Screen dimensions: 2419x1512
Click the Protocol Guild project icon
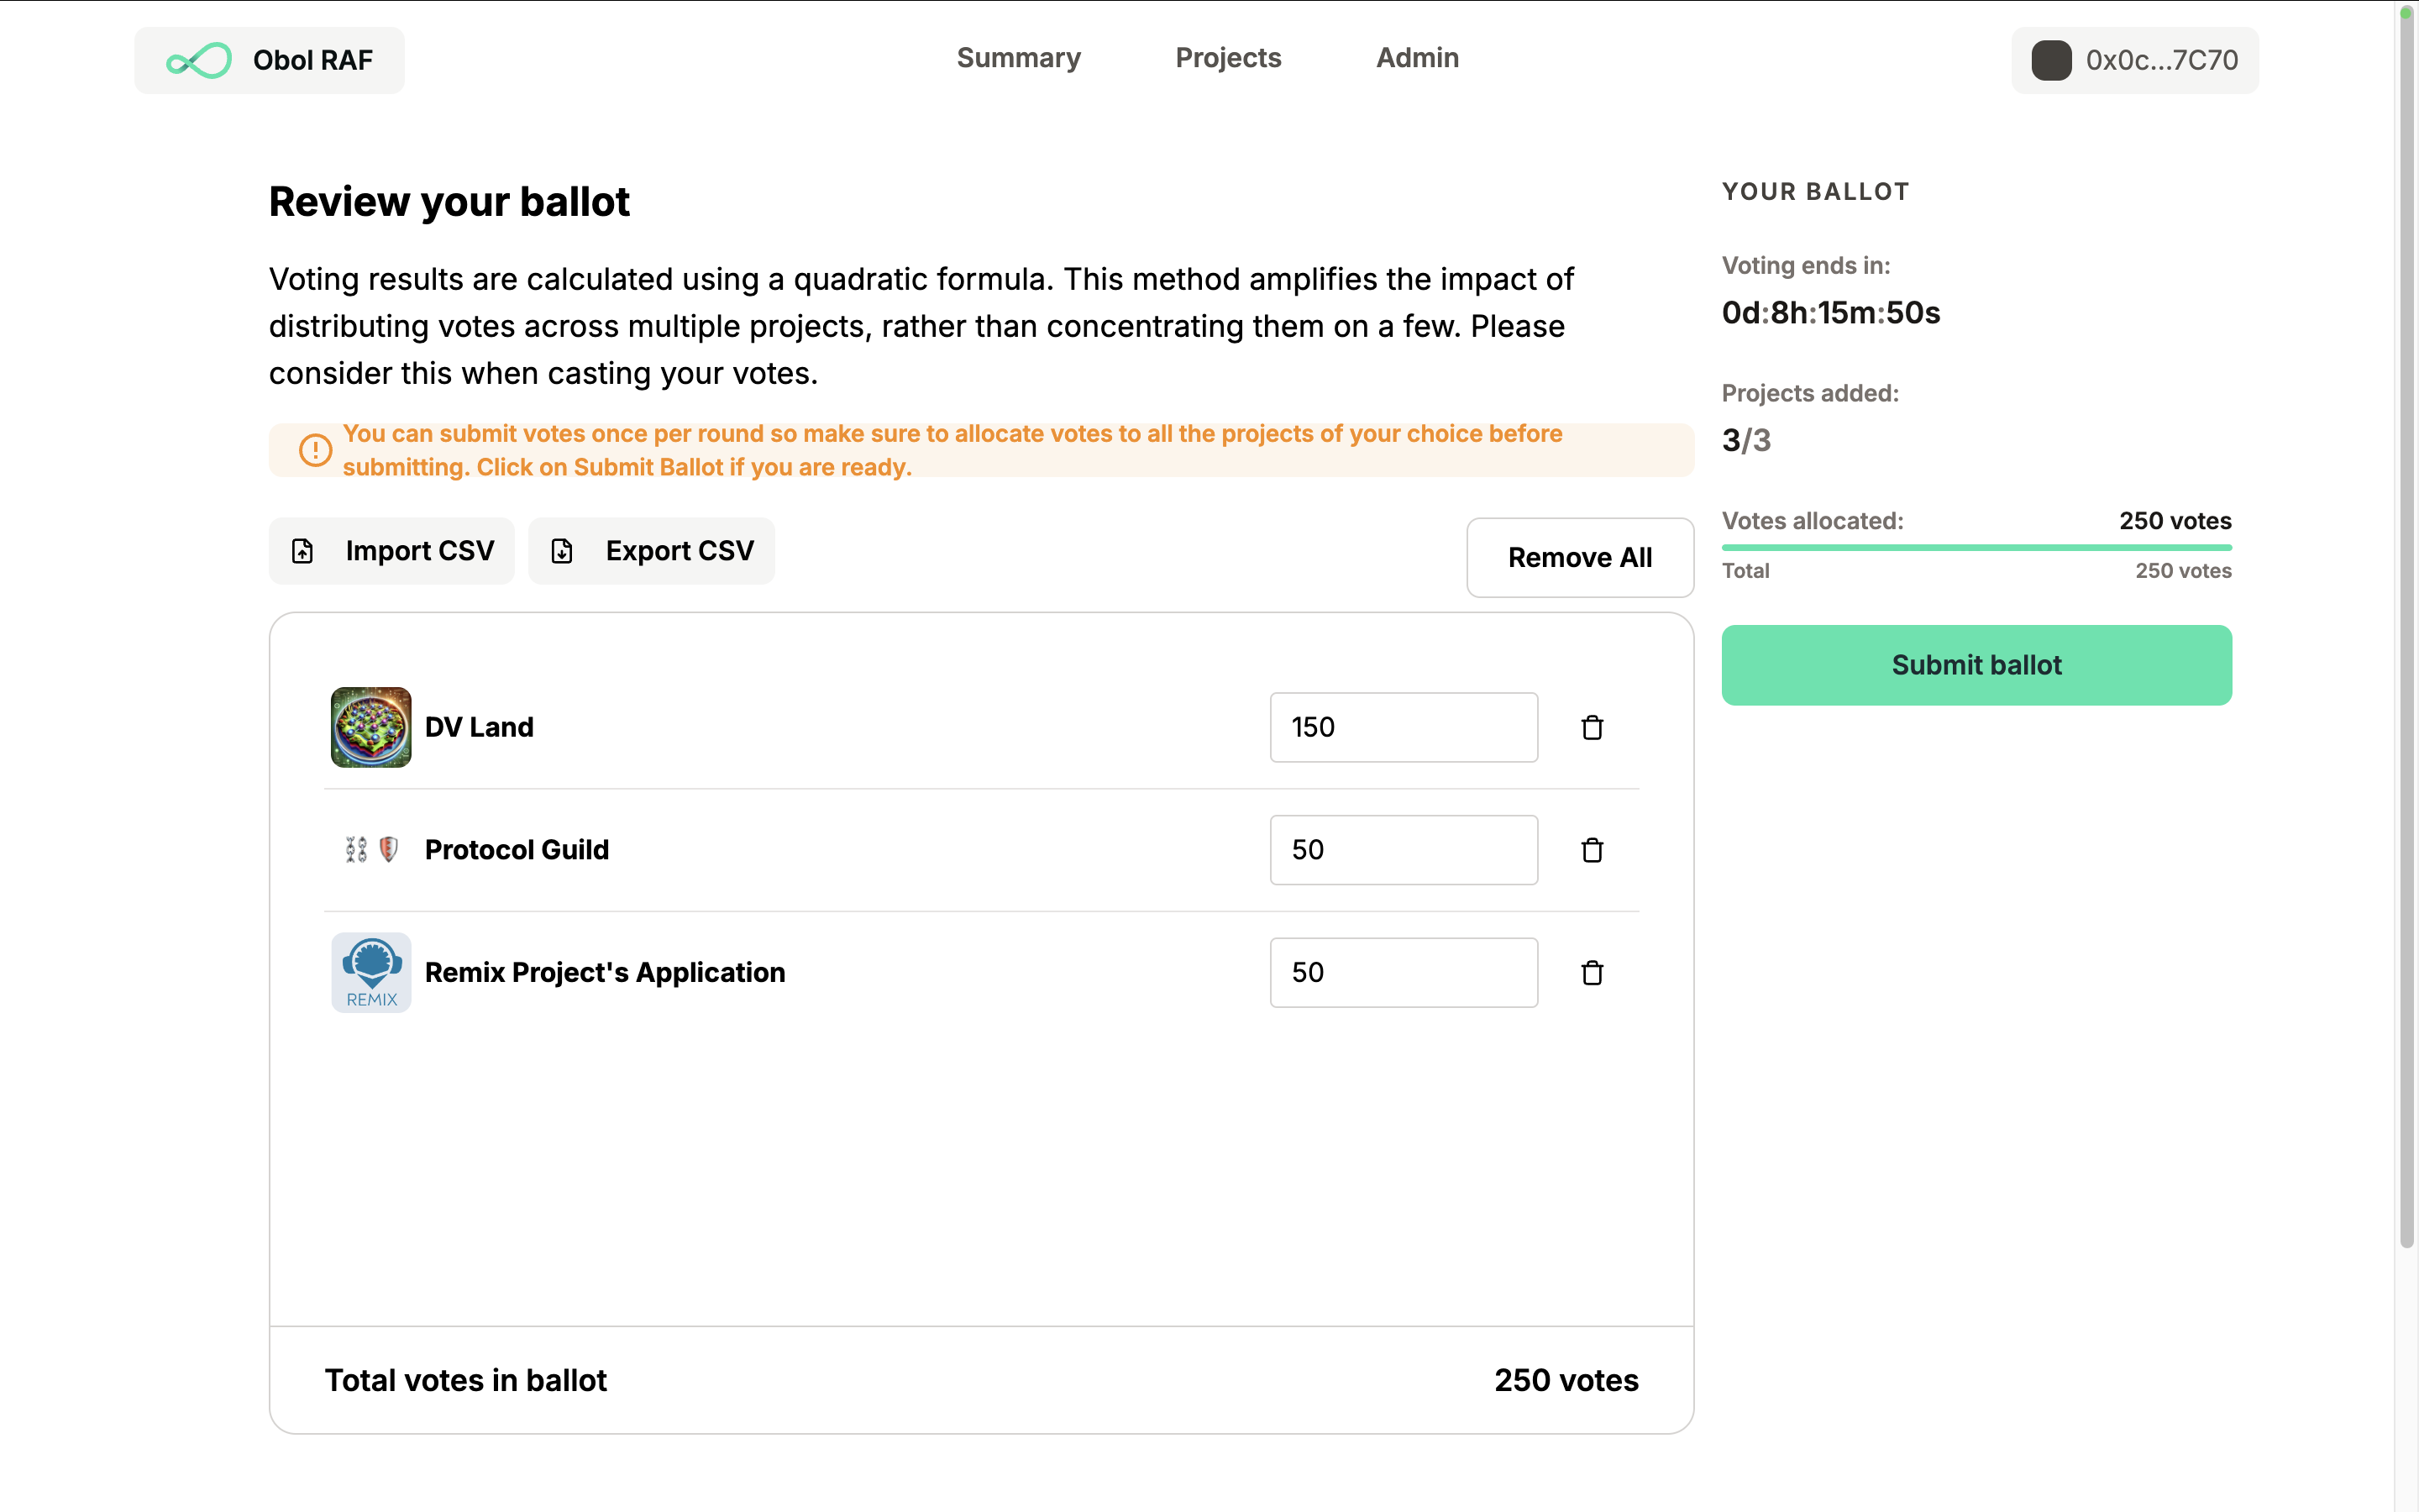click(371, 850)
